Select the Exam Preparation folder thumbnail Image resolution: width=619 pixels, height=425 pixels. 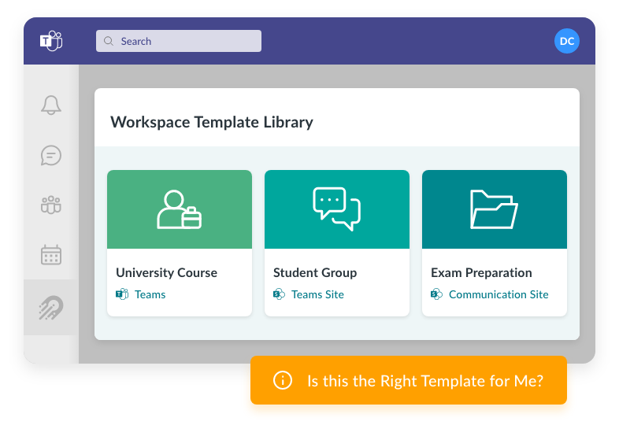coord(495,209)
